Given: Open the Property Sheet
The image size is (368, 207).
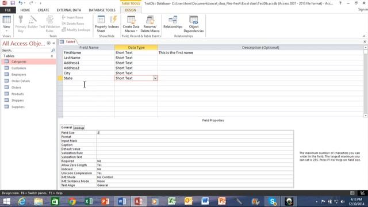Looking at the screenshot, I should point(101,24).
